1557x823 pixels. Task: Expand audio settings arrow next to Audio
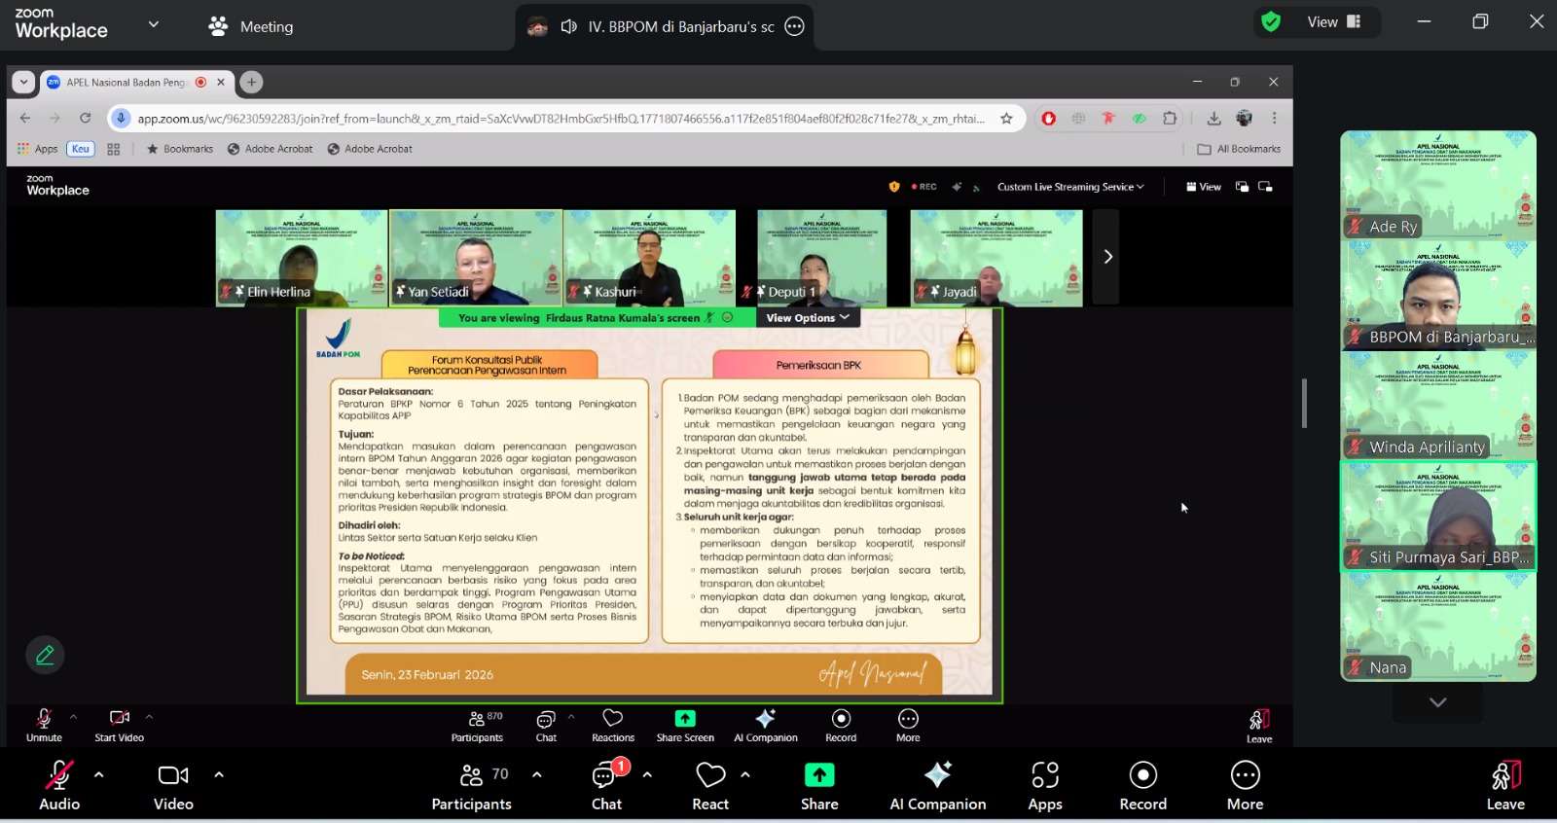coord(99,775)
